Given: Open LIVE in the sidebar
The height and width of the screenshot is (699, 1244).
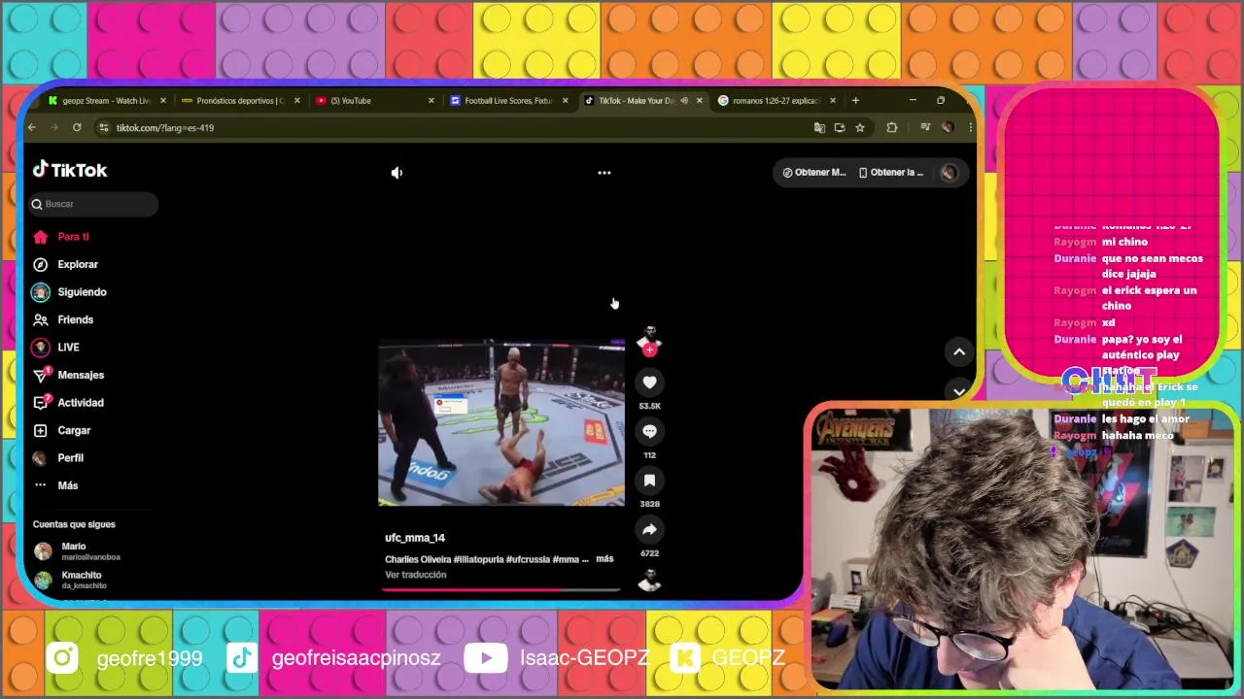Looking at the screenshot, I should [68, 348].
